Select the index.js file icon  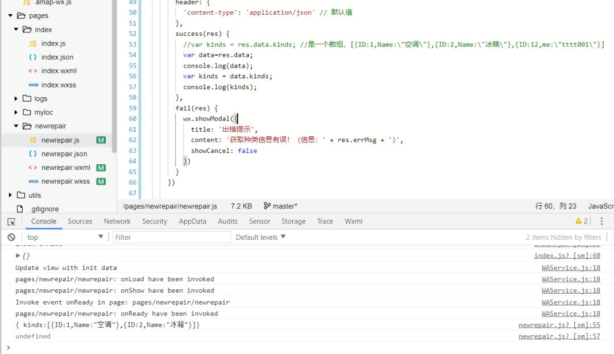pos(33,43)
